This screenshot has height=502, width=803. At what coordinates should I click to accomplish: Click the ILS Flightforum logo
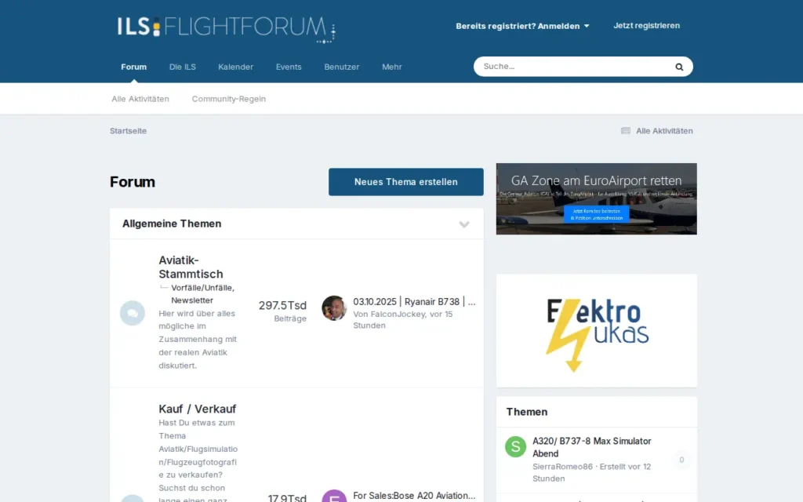point(226,29)
